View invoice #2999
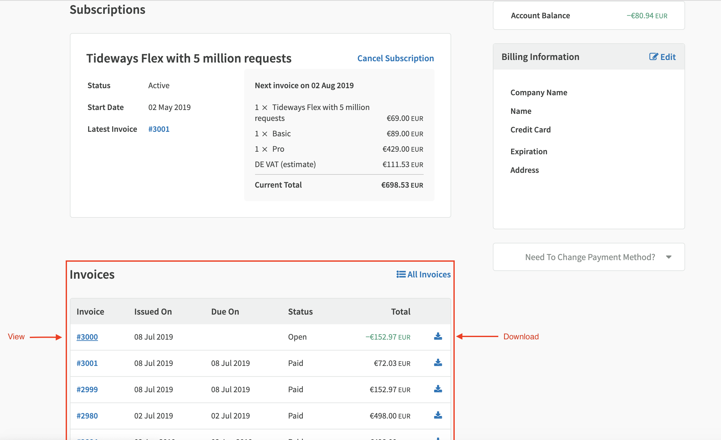Screen dimensions: 721x440 pyautogui.click(x=87, y=389)
